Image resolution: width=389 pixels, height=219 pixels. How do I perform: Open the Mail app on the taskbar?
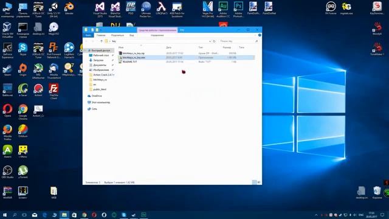tap(35, 215)
